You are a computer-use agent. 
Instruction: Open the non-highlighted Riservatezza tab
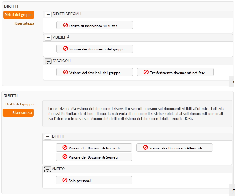[x=24, y=23]
